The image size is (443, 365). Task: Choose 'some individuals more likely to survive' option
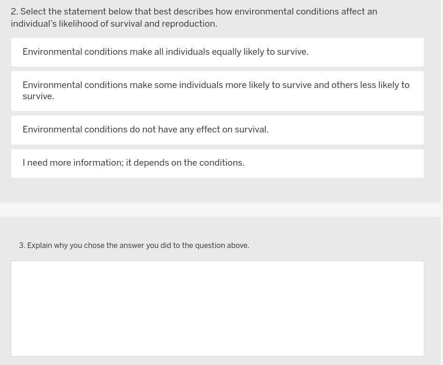[217, 91]
